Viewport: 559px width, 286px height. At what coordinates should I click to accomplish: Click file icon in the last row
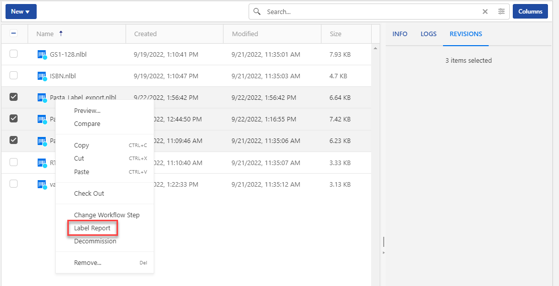(42, 185)
